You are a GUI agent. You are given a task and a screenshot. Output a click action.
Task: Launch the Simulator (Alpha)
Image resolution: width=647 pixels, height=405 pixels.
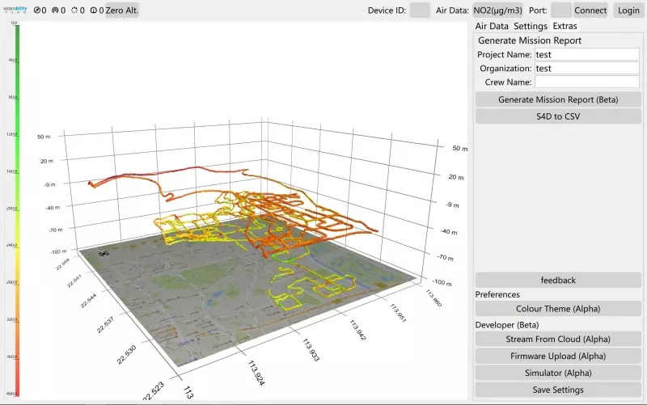point(558,373)
